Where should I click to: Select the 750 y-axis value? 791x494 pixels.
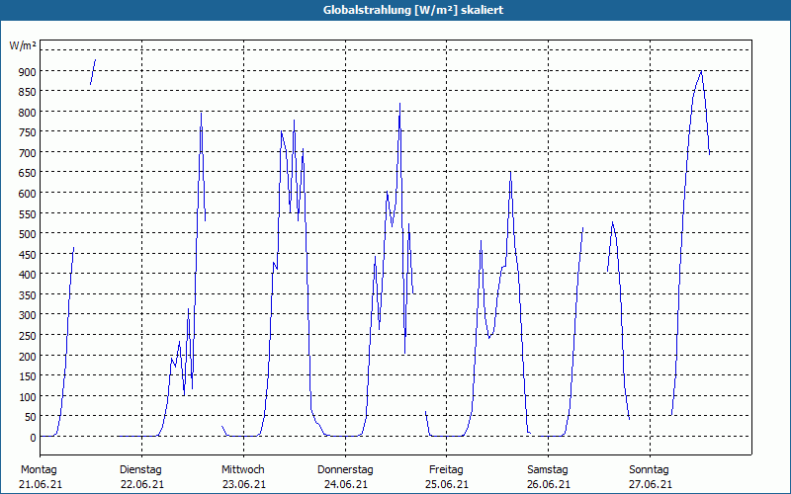(x=28, y=132)
